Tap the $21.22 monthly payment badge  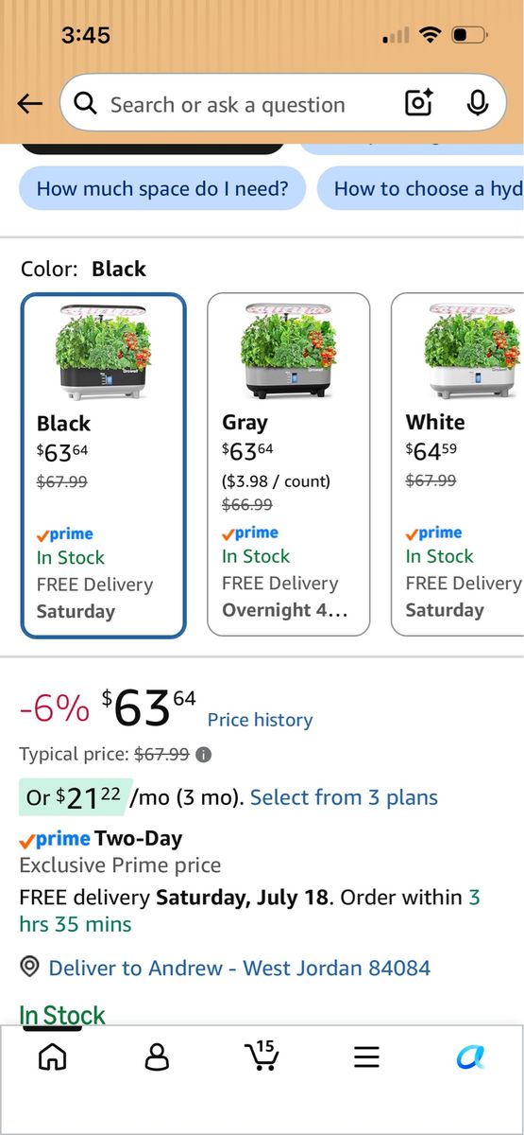point(71,797)
